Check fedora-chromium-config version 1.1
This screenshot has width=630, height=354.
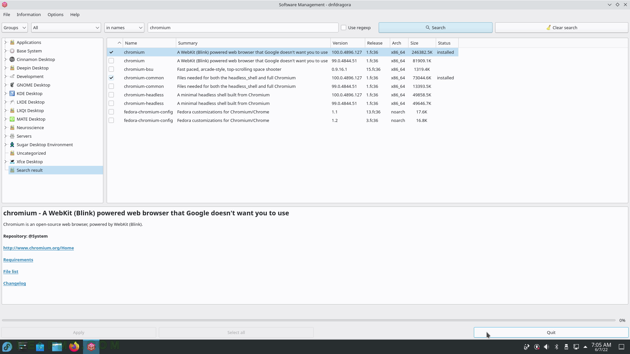[x=111, y=112]
